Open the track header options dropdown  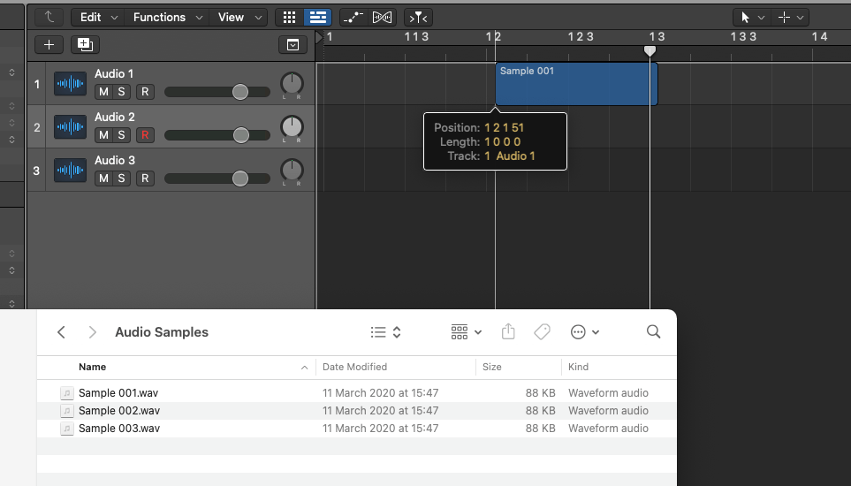click(293, 44)
